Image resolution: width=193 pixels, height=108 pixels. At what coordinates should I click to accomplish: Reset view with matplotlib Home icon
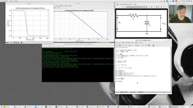7,43
